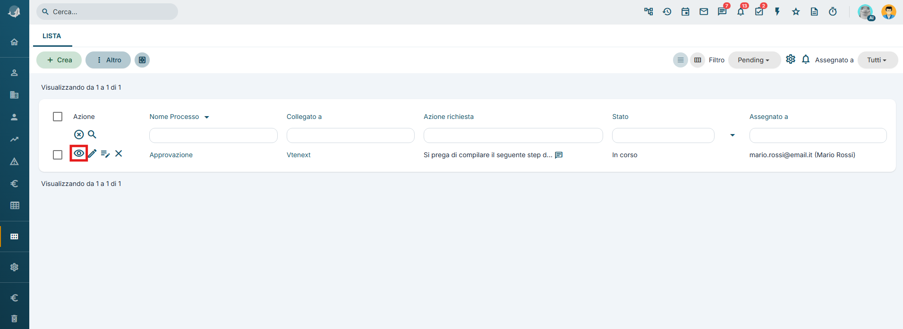Open the AI assistant avatar
The width and height of the screenshot is (903, 329).
click(x=866, y=12)
